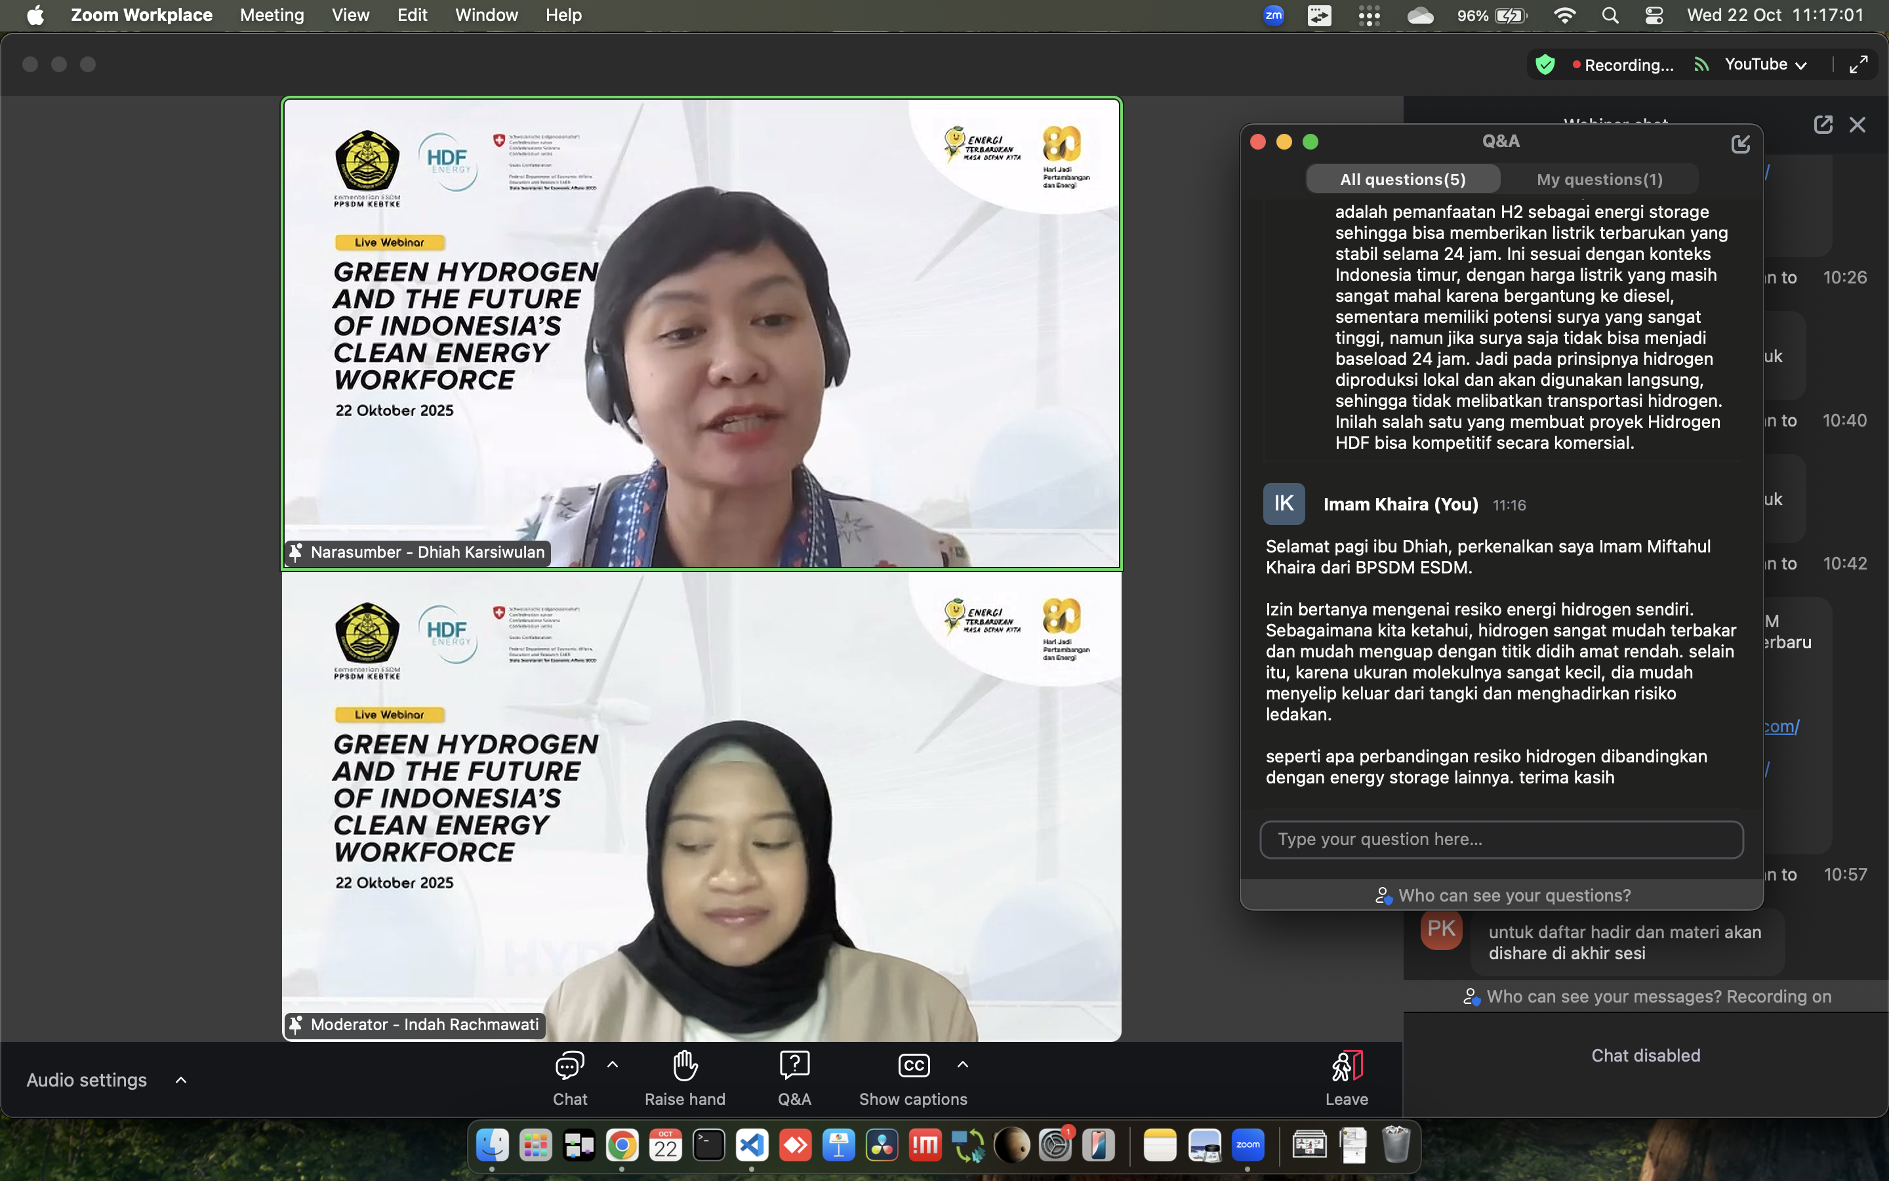
Task: Expand the captions options arrow
Action: [962, 1065]
